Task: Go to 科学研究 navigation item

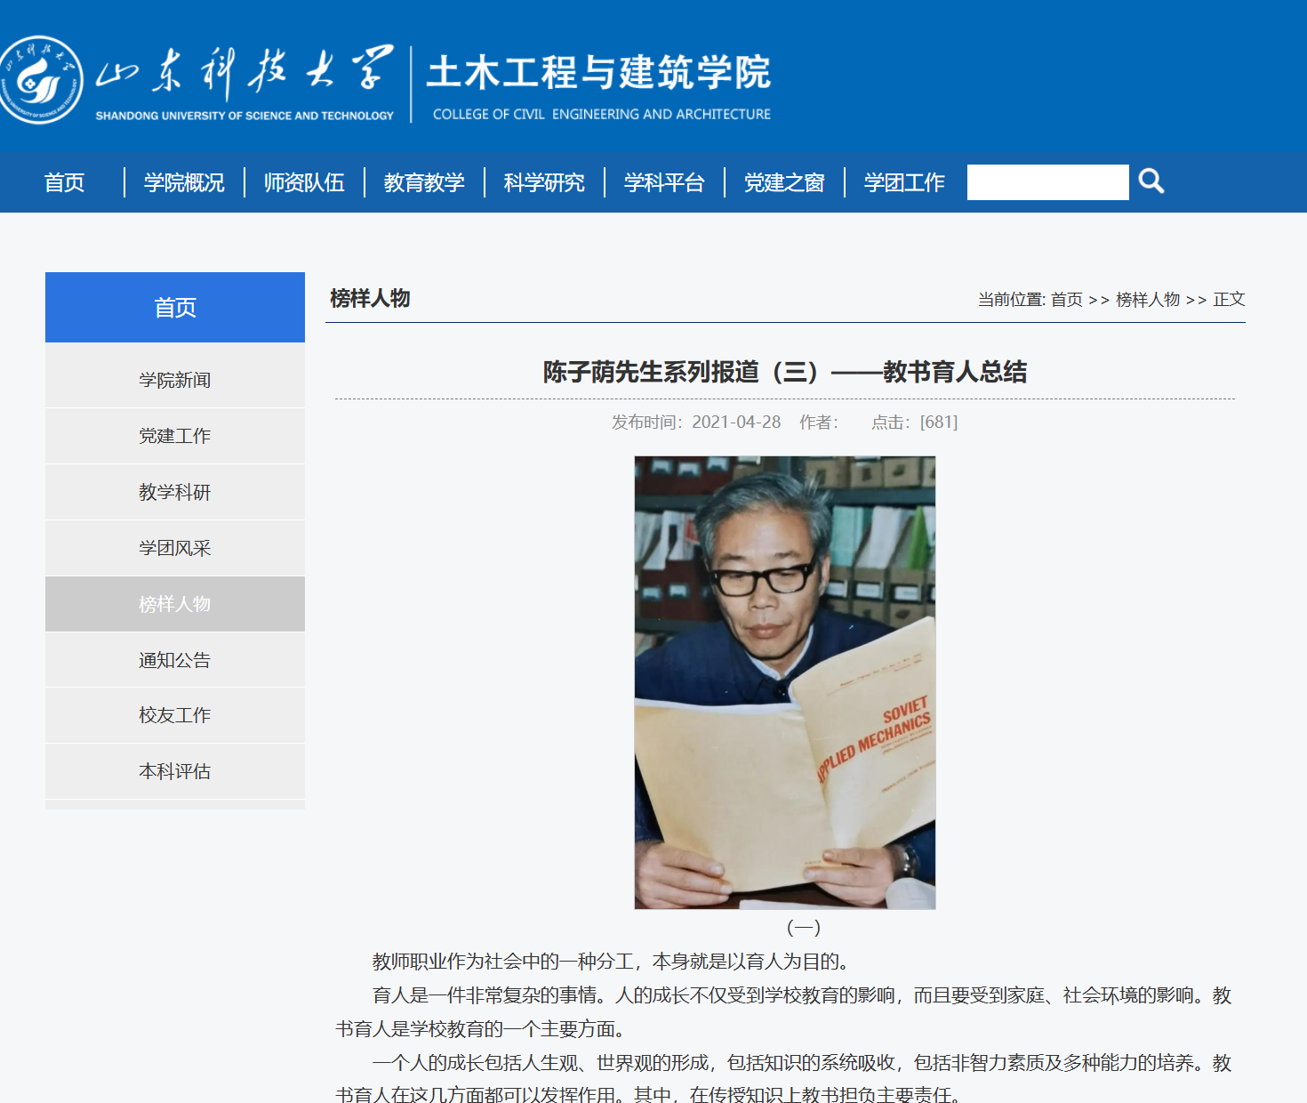Action: (x=544, y=182)
